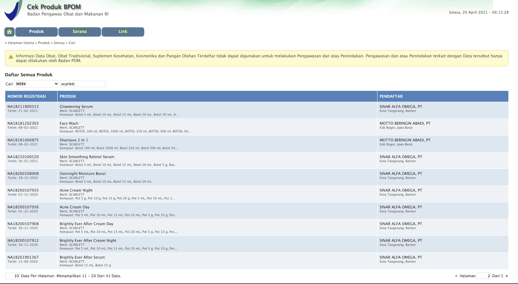The image size is (518, 284).
Task: Click SINAR ALFA OMEGA in Overnight Moisture row
Action: tap(401, 174)
